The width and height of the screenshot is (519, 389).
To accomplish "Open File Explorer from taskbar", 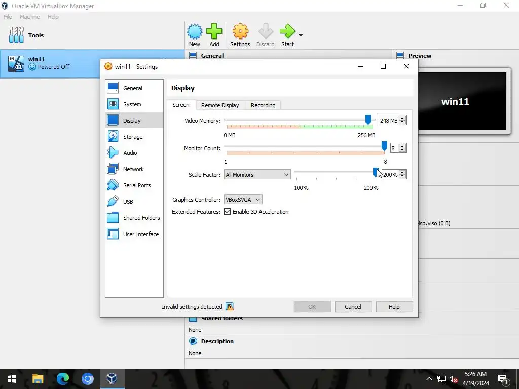I will (38, 379).
